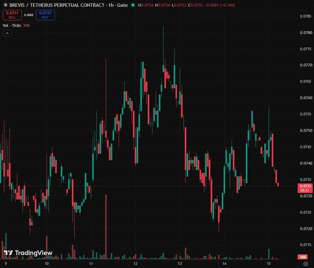Image resolution: width=314 pixels, height=268 pixels.
Task: Collapse the indicator legend with the chevron
Action: (x=7, y=33)
